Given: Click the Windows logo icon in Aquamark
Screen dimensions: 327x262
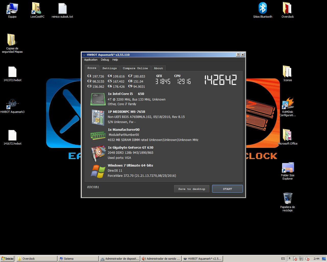Looking at the screenshot, I should point(98,171).
